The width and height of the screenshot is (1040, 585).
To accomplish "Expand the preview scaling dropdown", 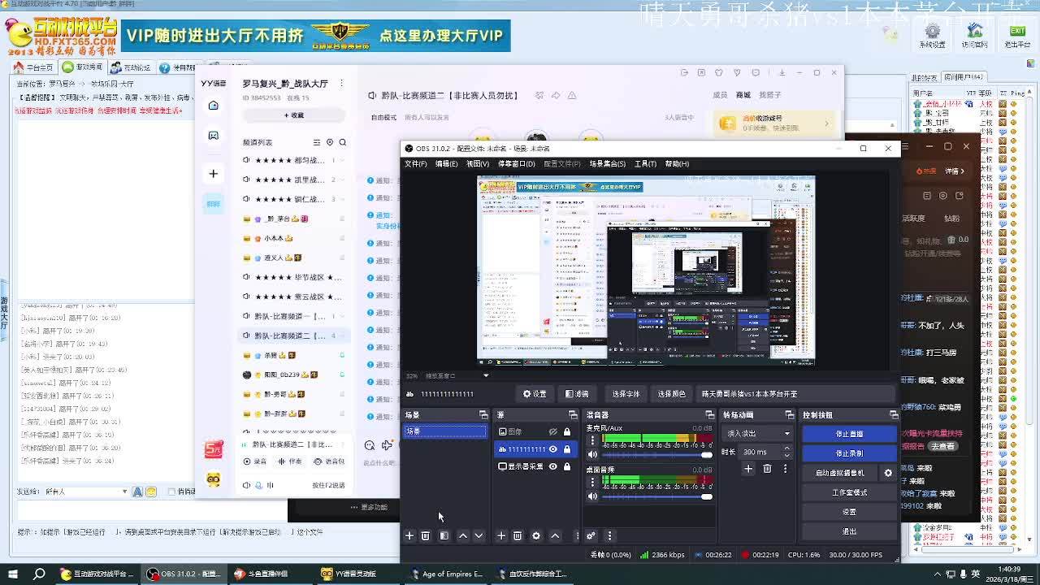I will coord(486,375).
